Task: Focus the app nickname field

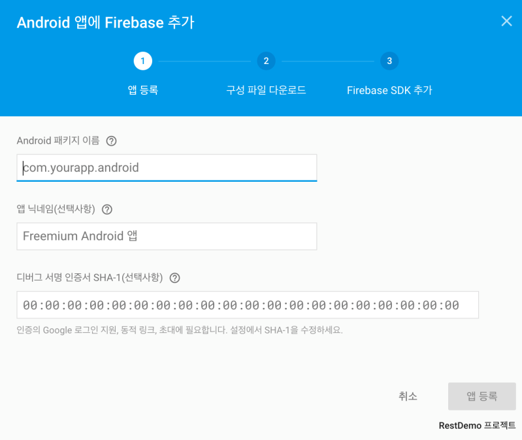Action: [167, 236]
